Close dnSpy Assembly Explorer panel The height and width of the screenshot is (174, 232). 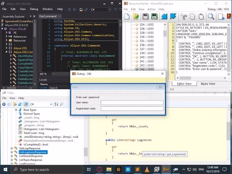click(x=34, y=16)
